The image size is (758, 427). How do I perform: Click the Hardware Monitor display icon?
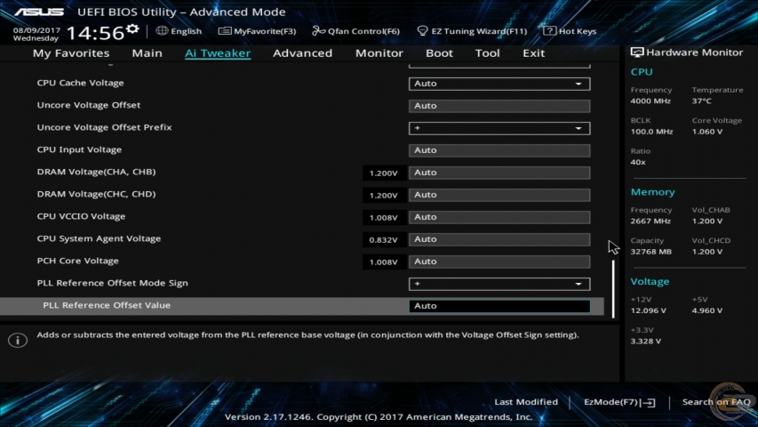[x=637, y=52]
